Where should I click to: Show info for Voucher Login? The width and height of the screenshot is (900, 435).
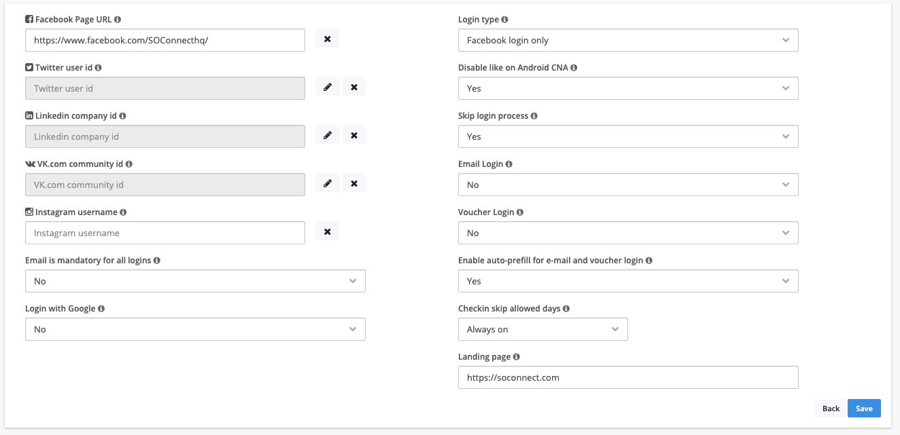520,212
